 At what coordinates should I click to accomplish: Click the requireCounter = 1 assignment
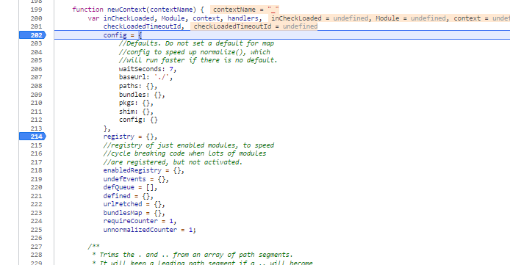[x=140, y=221]
